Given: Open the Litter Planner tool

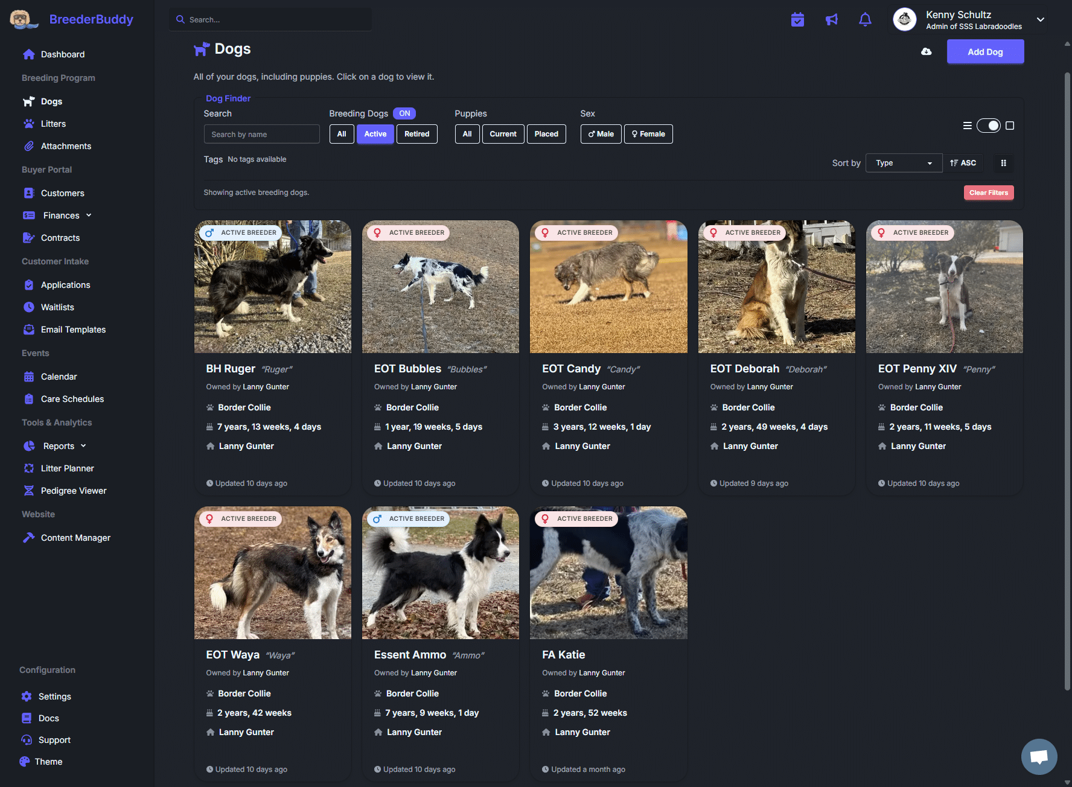Looking at the screenshot, I should tap(67, 468).
